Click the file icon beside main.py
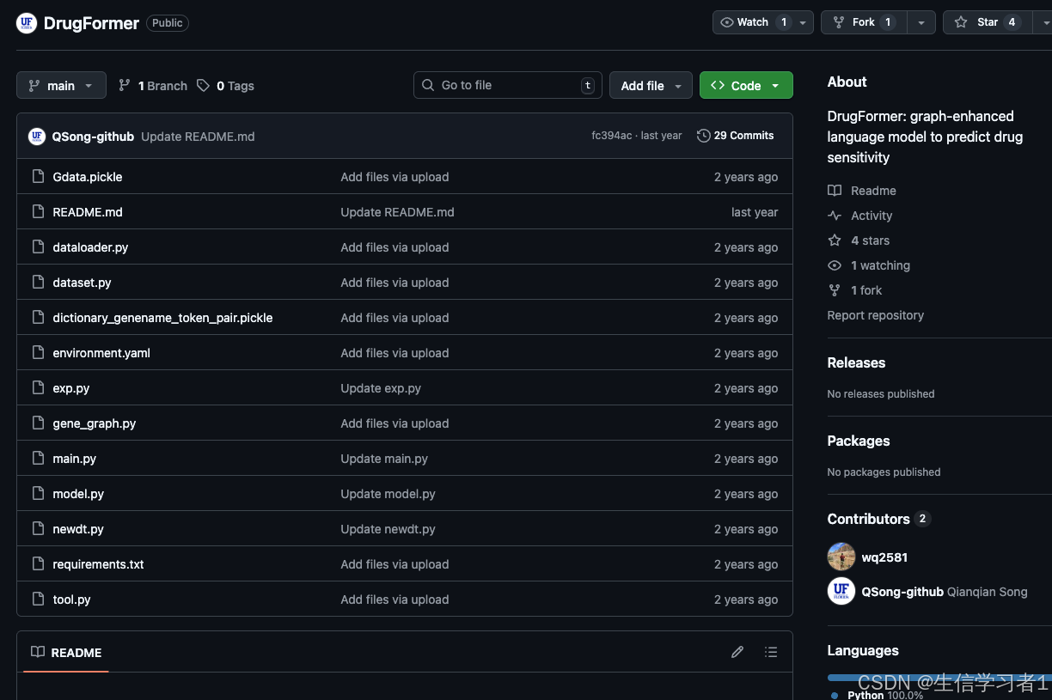This screenshot has width=1052, height=700. 38,459
